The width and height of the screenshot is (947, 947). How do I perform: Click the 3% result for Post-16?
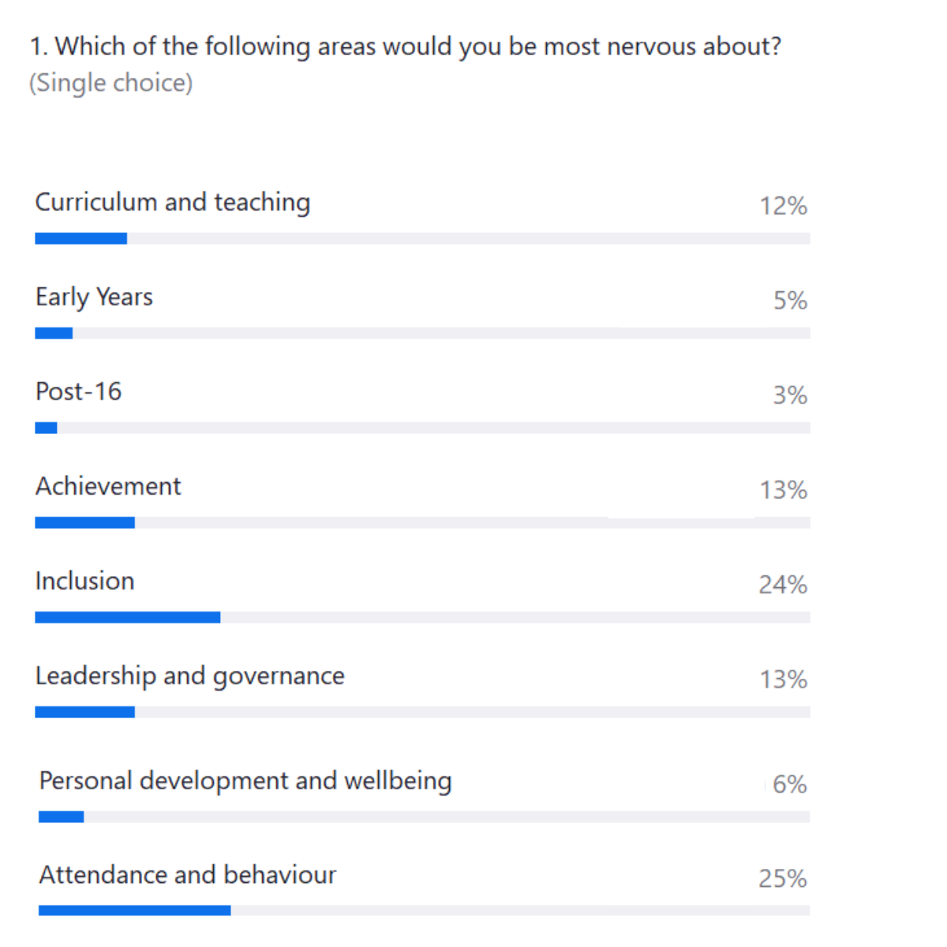coord(789,395)
